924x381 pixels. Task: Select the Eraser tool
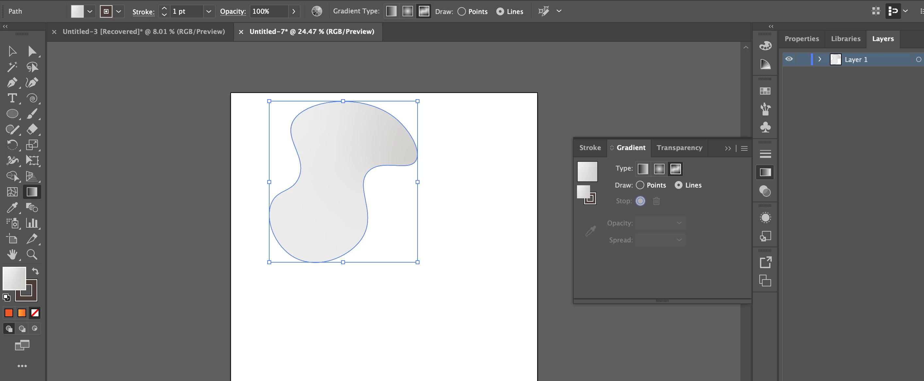click(x=32, y=129)
